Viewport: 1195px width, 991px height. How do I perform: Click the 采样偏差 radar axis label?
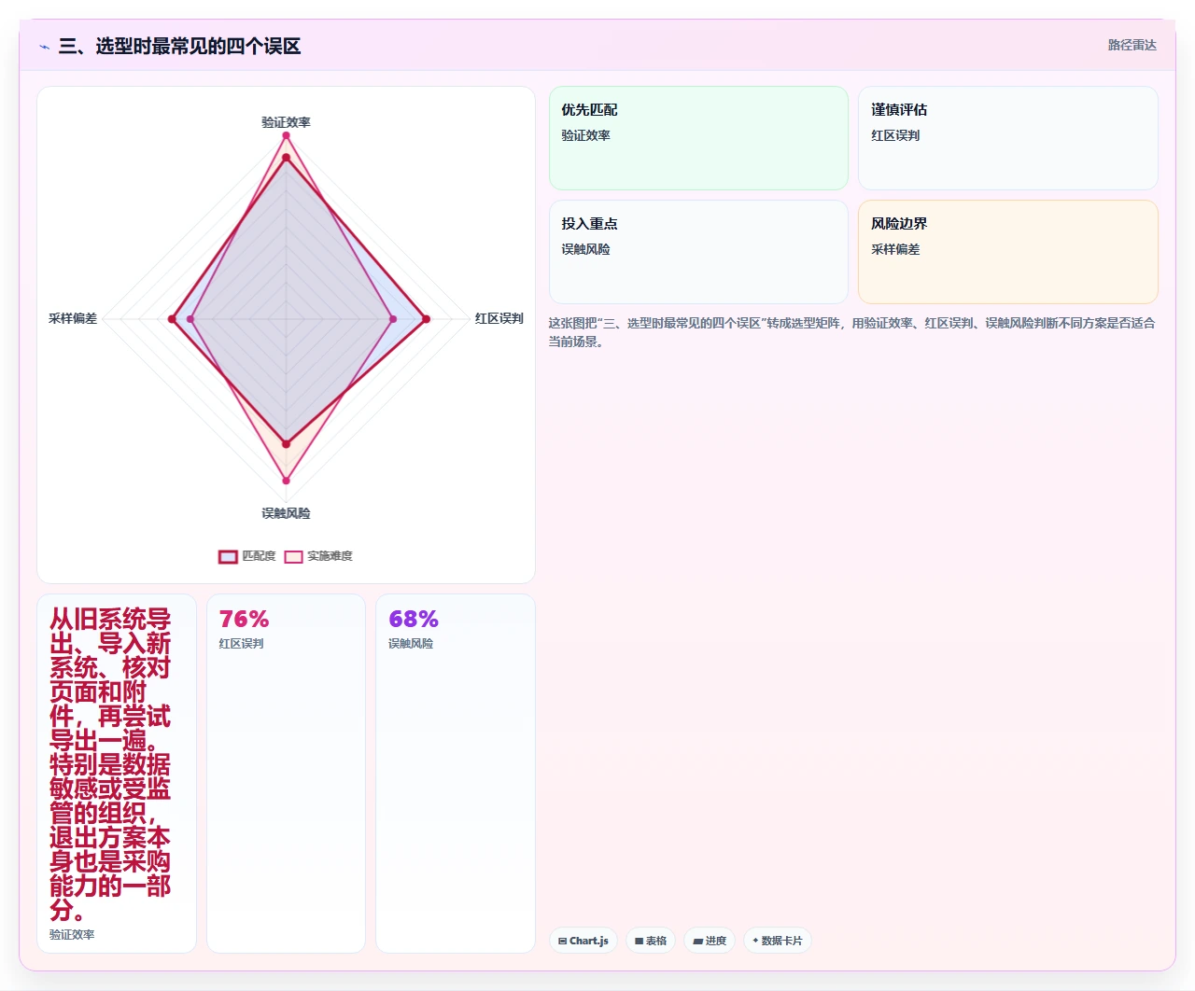(x=73, y=318)
